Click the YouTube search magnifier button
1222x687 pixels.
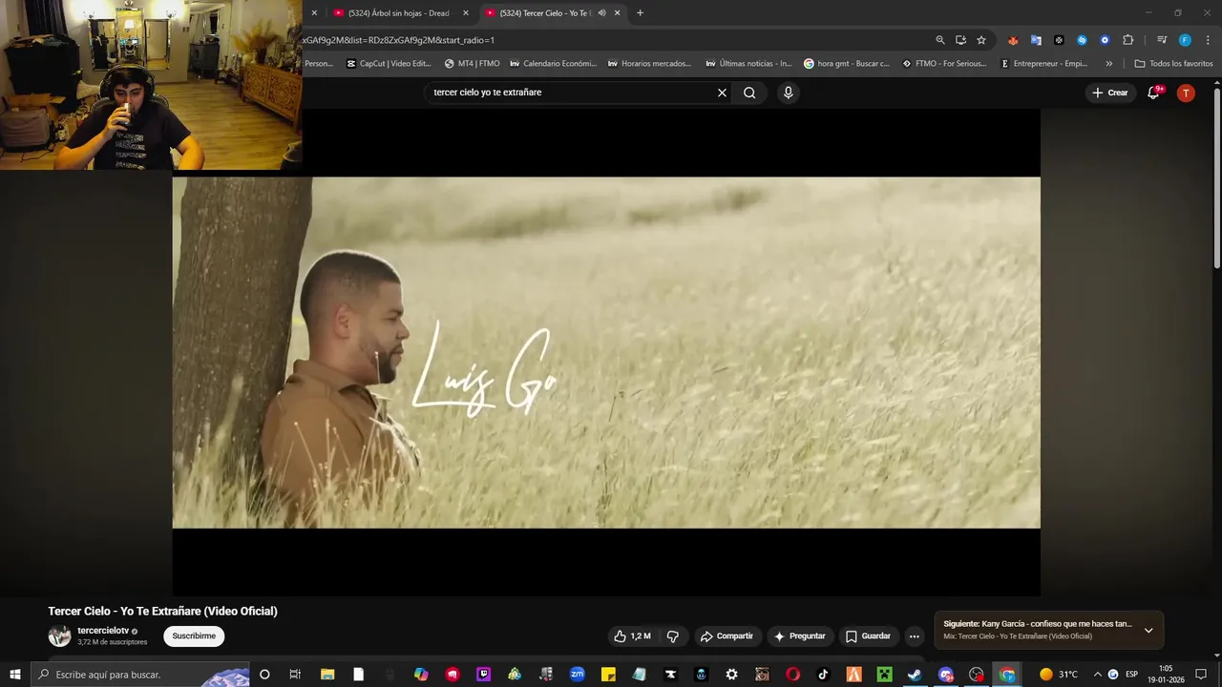pyautogui.click(x=749, y=93)
